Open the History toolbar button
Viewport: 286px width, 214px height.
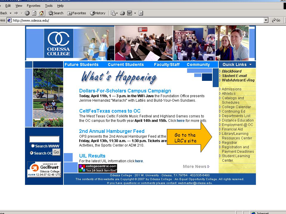[98, 13]
